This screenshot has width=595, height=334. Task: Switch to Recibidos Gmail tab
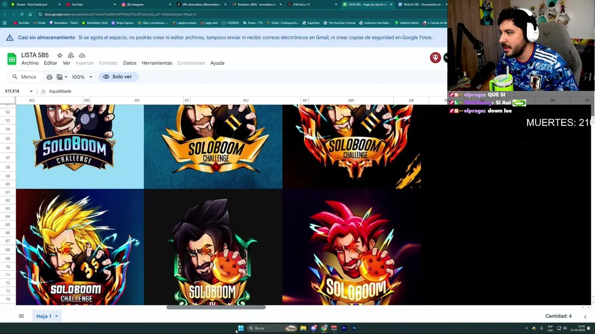(x=257, y=5)
